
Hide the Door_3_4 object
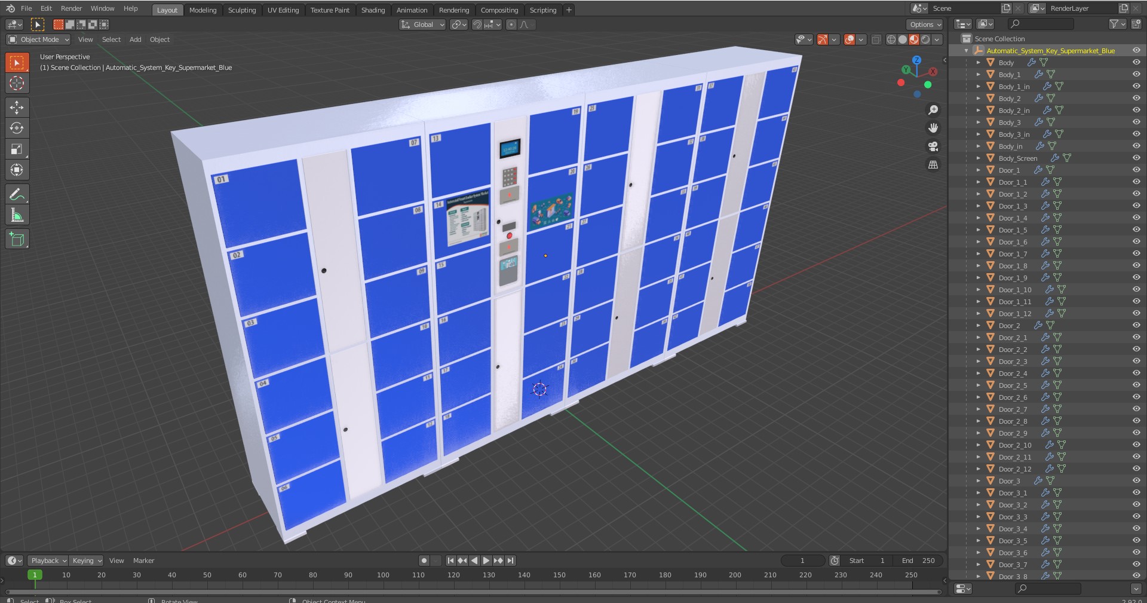pos(1136,528)
